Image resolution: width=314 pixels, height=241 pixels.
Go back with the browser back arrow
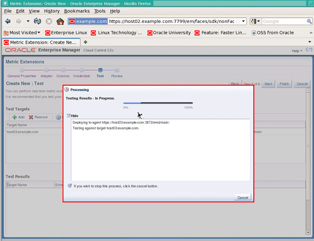click(x=8, y=21)
